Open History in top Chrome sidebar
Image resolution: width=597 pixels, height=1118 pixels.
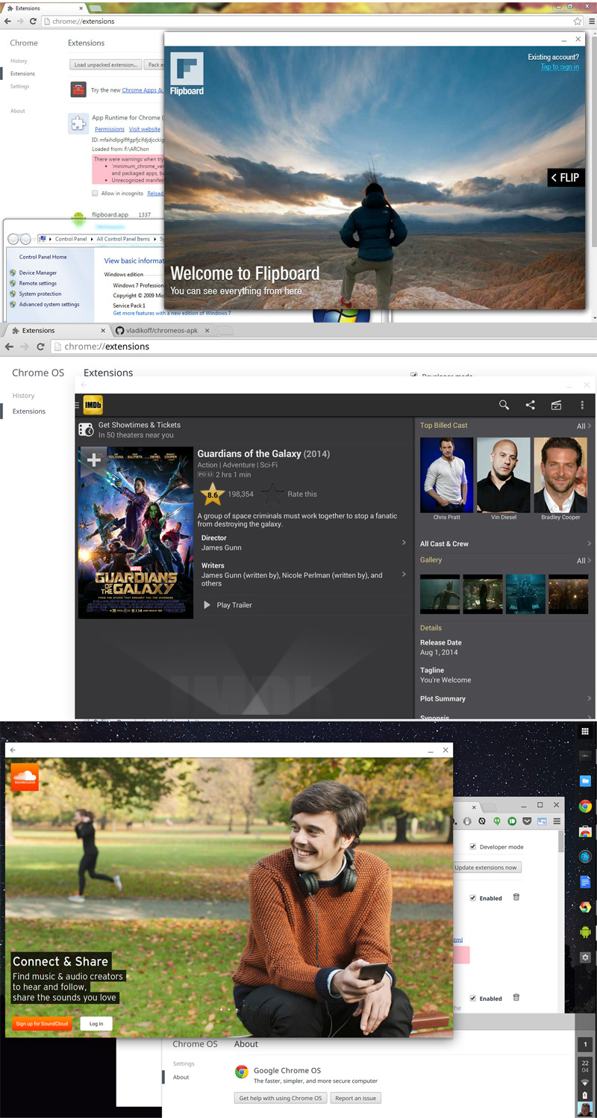[19, 61]
